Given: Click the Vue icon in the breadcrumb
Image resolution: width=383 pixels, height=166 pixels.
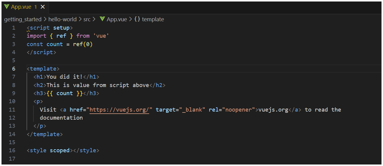Looking at the screenshot, I should [x=102, y=19].
